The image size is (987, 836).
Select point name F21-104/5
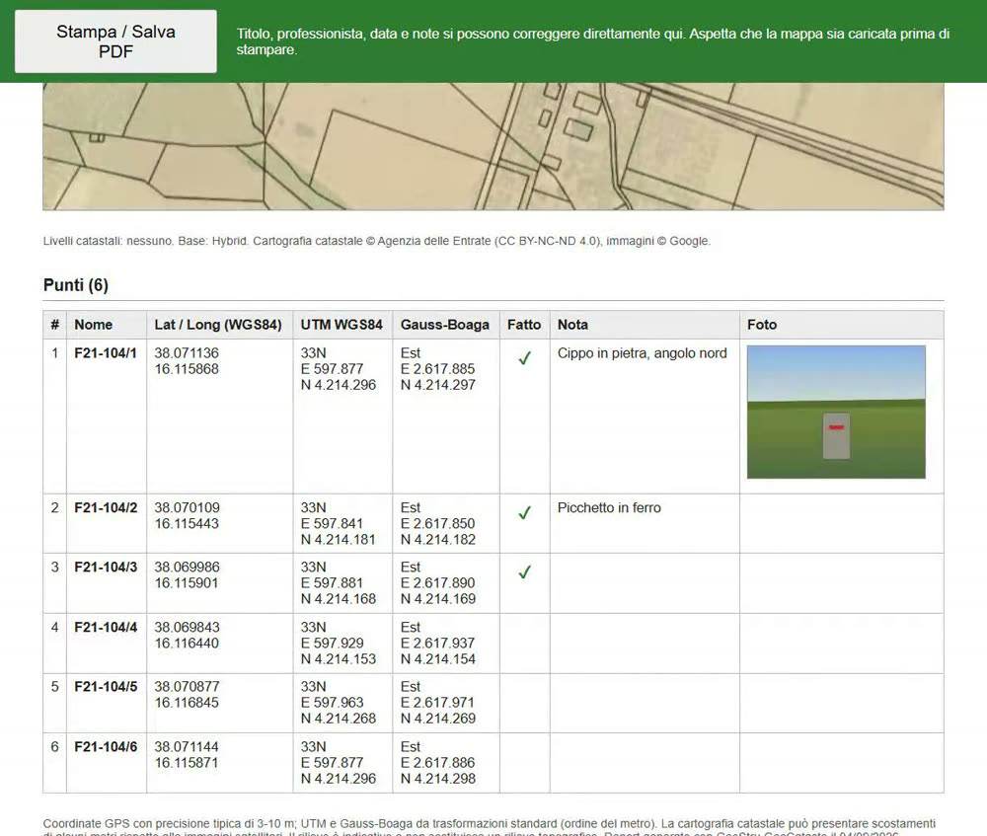coord(106,687)
